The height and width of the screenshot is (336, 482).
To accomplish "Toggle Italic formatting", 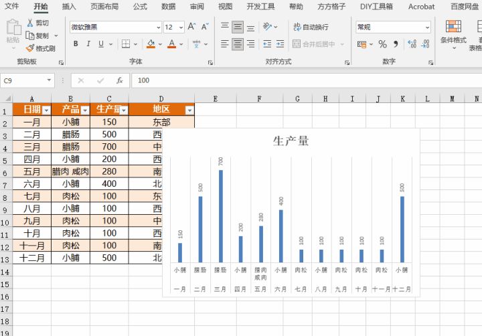I will pyautogui.click(x=88, y=44).
